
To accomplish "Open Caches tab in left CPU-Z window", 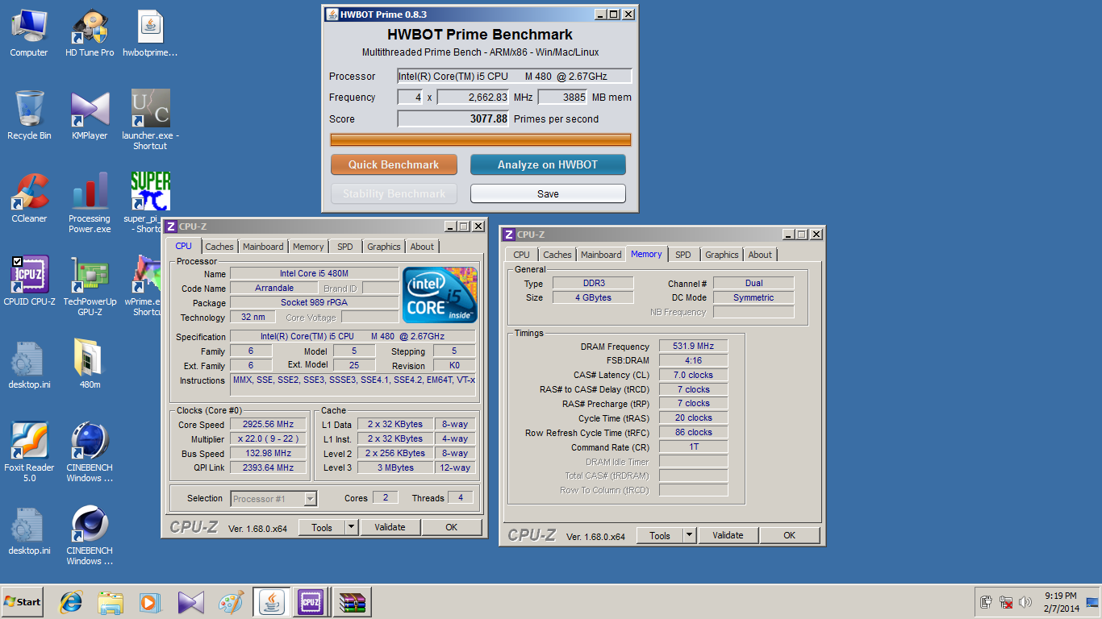I will (x=219, y=247).
